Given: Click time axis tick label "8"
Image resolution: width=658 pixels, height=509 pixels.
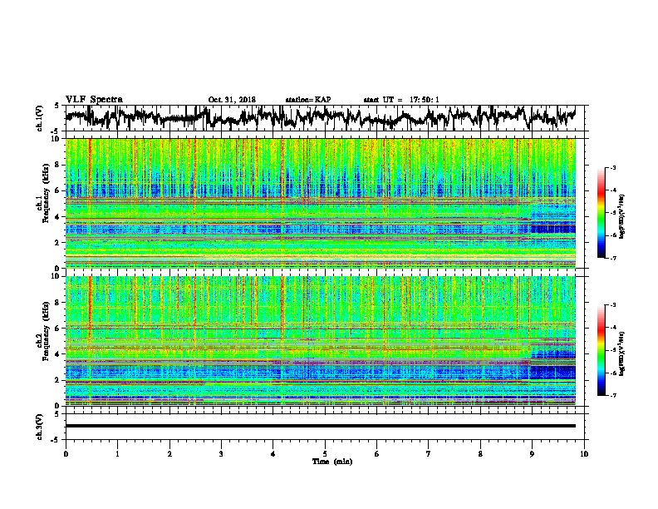Looking at the screenshot, I should tap(480, 454).
